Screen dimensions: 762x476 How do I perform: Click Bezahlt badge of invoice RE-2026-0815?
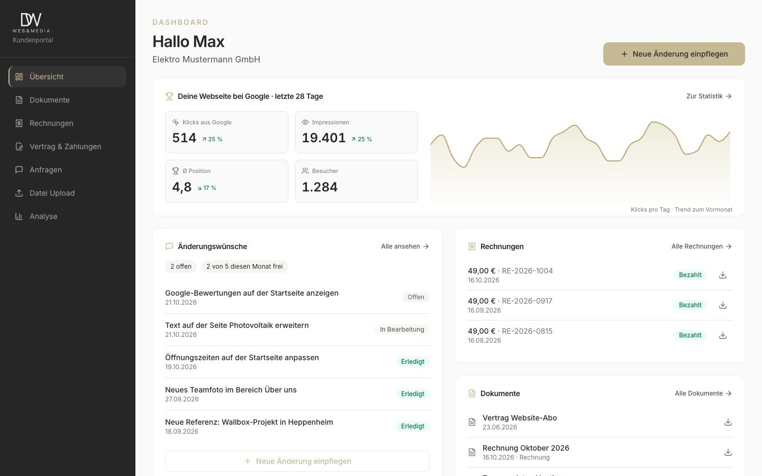coord(690,335)
